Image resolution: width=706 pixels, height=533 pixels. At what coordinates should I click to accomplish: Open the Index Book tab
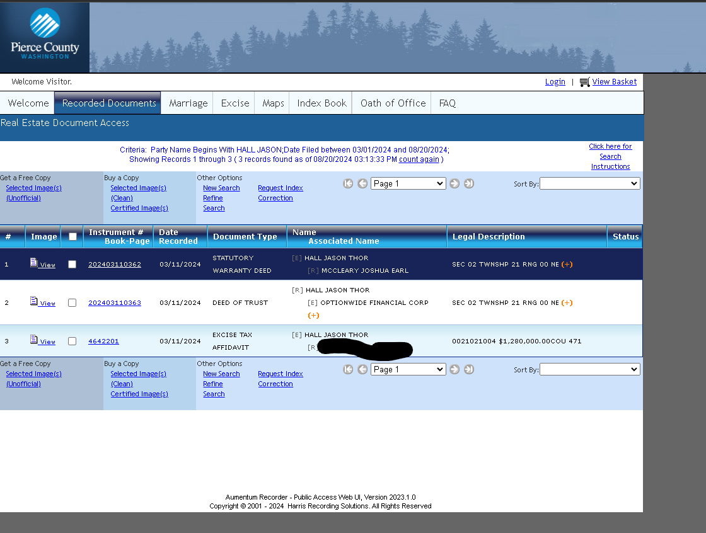coord(321,103)
